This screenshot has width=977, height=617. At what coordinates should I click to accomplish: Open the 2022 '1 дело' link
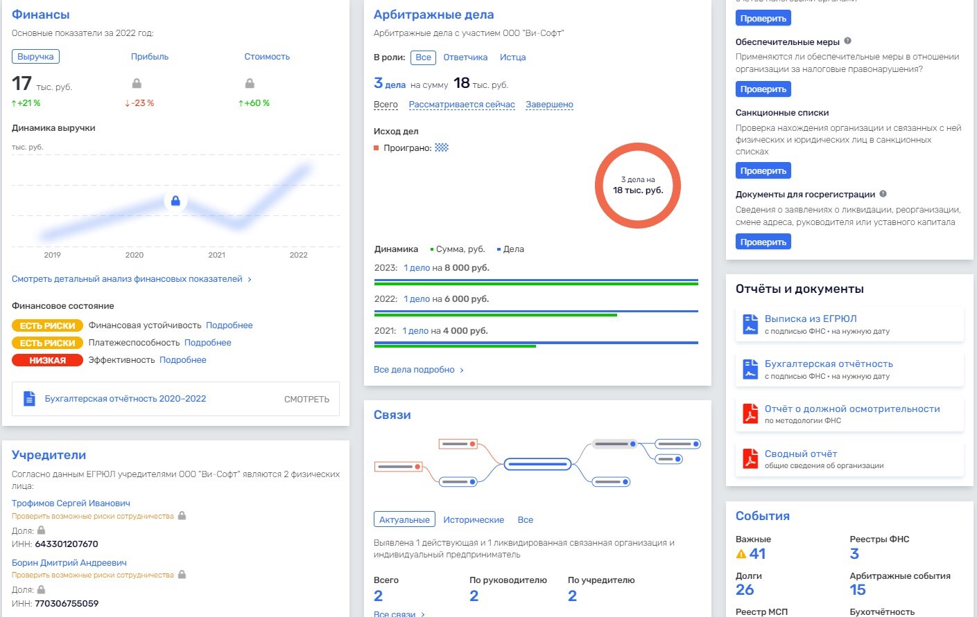click(417, 299)
